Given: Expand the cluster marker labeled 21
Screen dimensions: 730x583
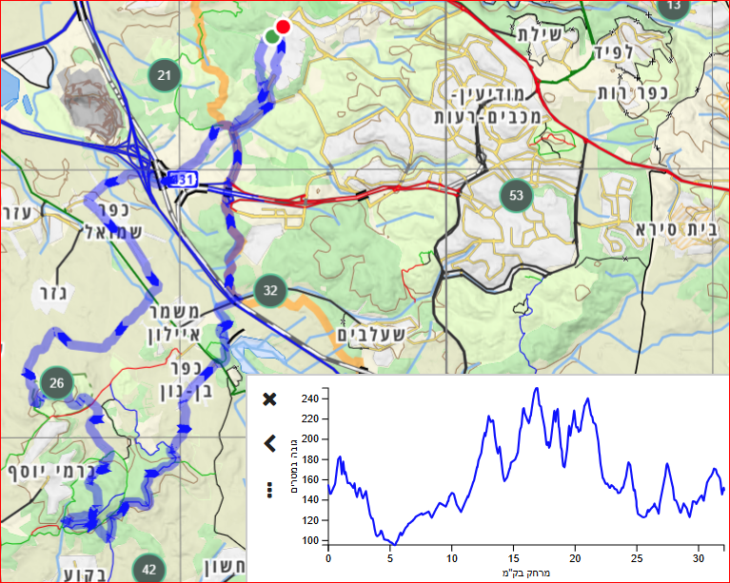Looking at the screenshot, I should (x=166, y=75).
